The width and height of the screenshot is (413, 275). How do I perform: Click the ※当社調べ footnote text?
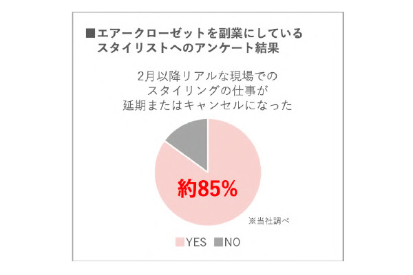[x=269, y=221]
